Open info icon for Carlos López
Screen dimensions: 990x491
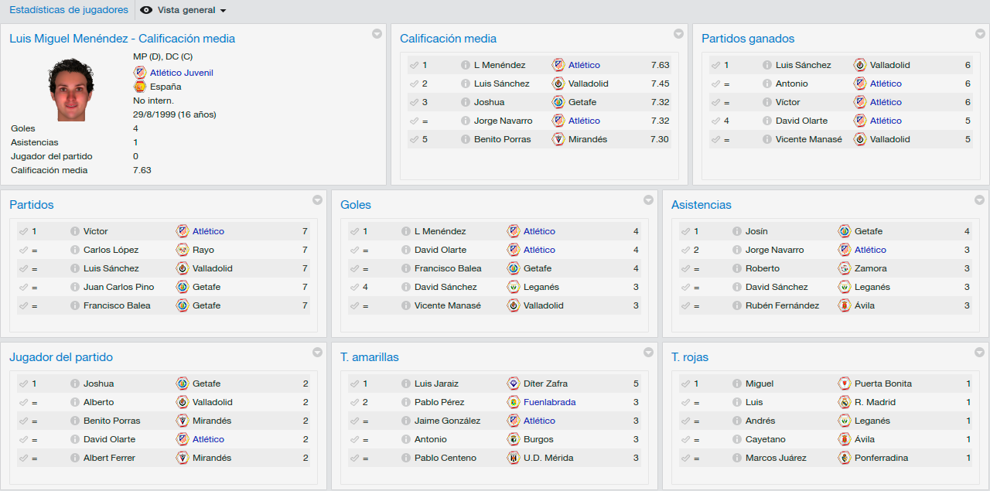(75, 251)
